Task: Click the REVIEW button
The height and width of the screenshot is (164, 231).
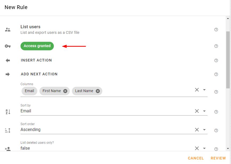Action: [x=218, y=158]
